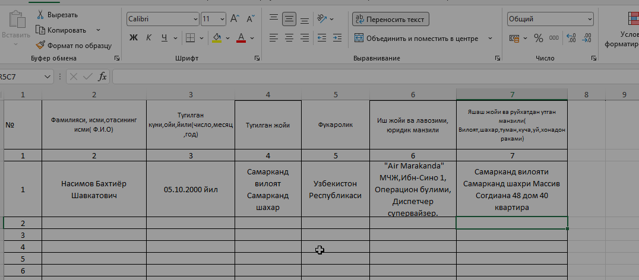
Task: Open Alignment (Выравнивание) dialog launcher
Action: (498, 59)
